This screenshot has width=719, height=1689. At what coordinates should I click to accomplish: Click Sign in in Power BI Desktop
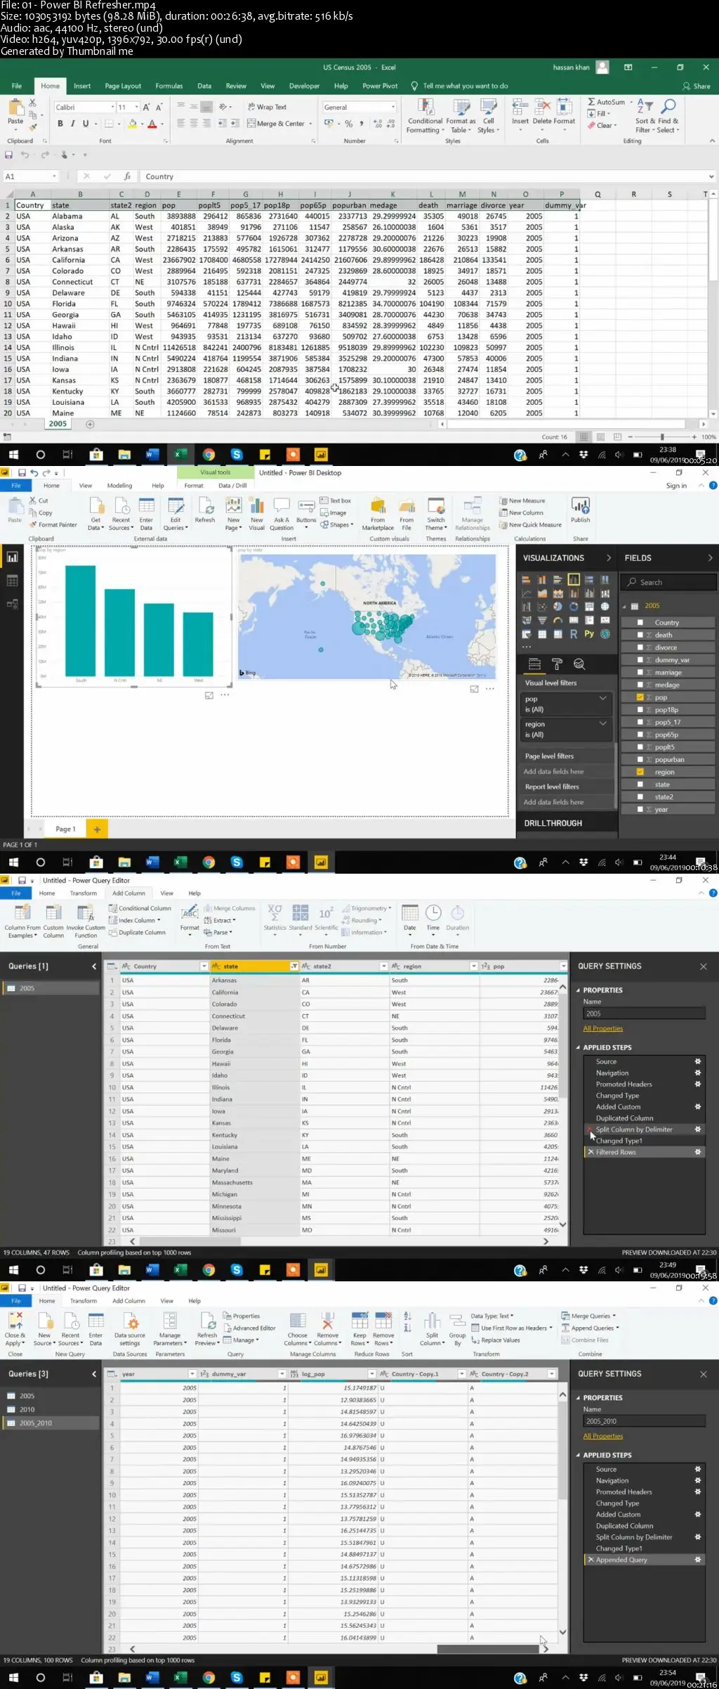click(676, 486)
